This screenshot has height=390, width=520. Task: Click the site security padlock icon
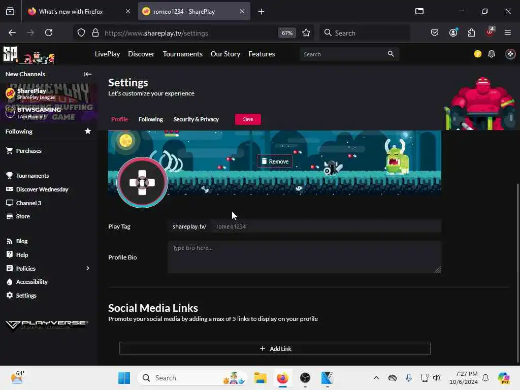point(95,33)
